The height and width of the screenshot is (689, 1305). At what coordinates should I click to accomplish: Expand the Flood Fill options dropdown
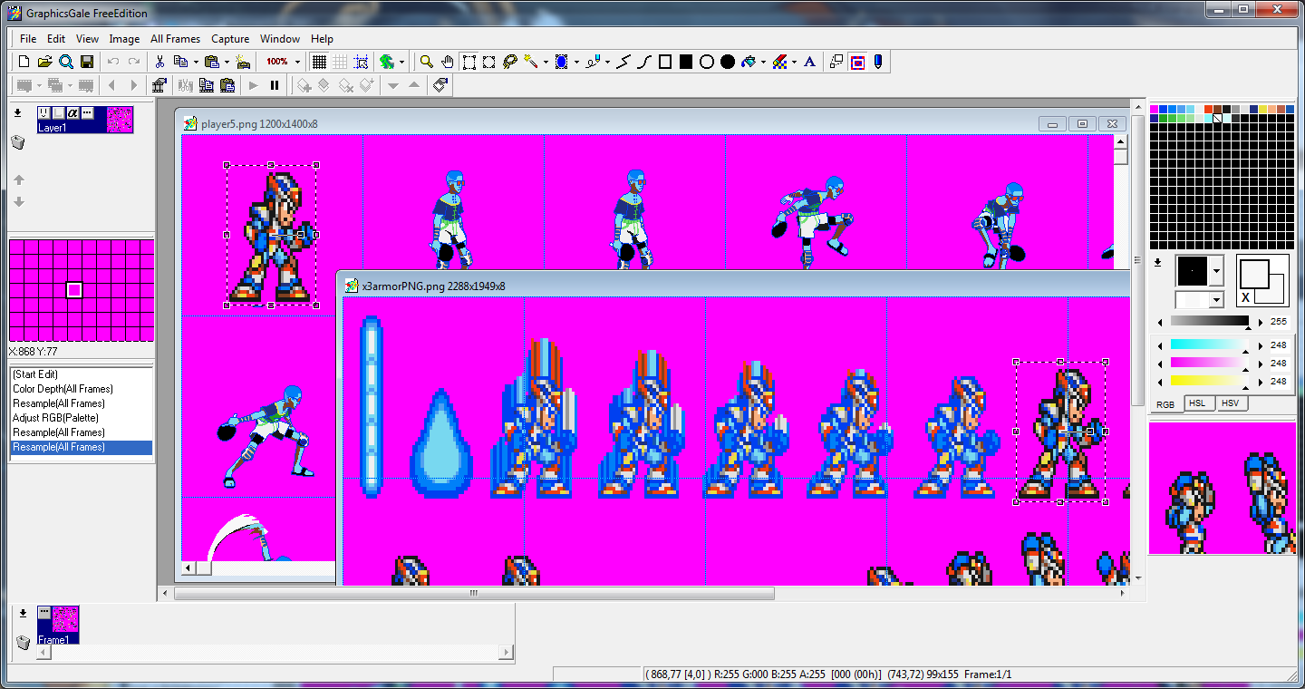point(763,62)
